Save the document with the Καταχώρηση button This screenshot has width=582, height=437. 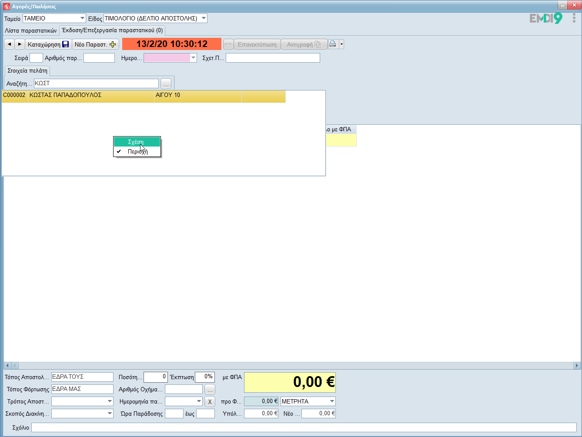[48, 44]
